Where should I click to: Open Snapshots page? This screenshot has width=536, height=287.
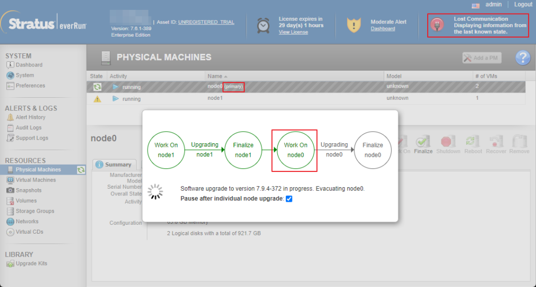(28, 190)
